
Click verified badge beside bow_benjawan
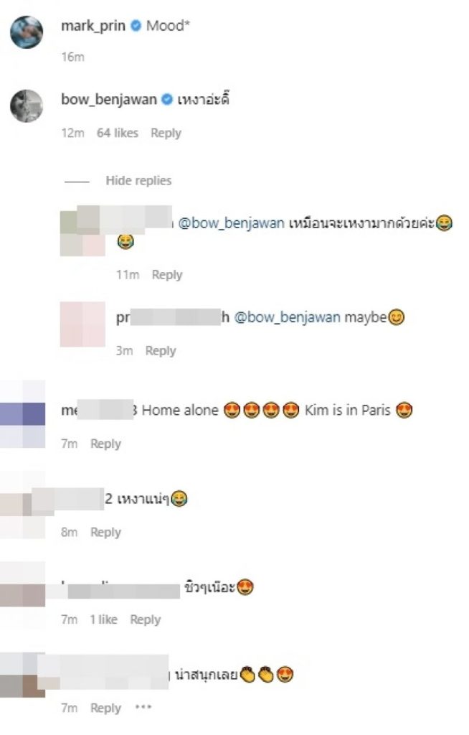click(167, 99)
